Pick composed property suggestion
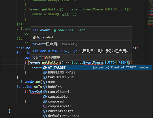 coord(97,101)
